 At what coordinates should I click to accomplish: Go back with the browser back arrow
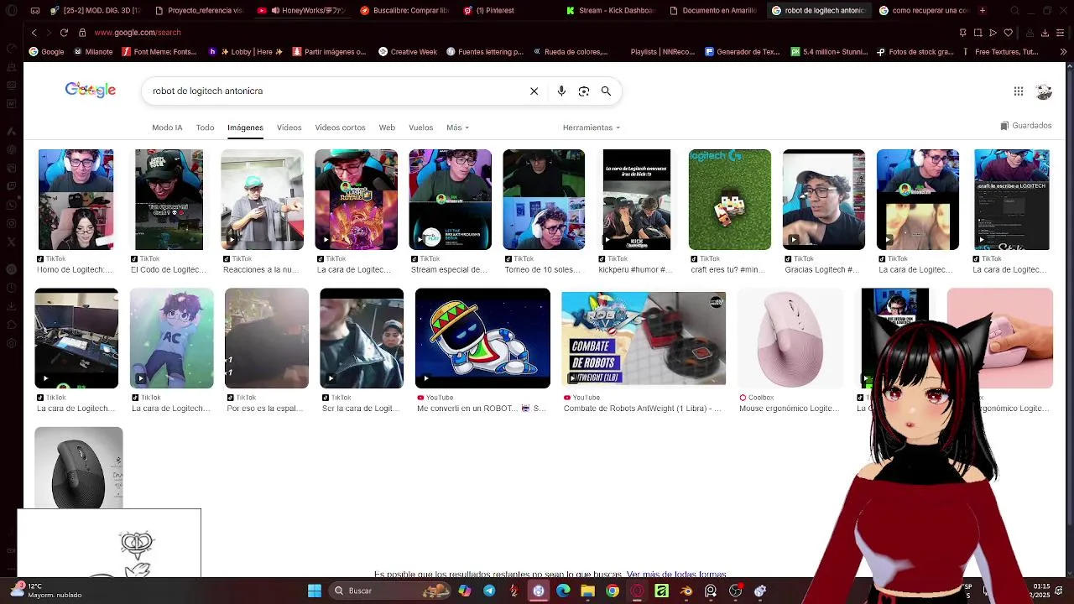(x=34, y=32)
